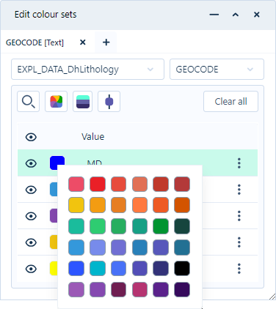This screenshot has width=276, height=309.
Task: Open the three-dot menu for MD row
Action: pyautogui.click(x=239, y=163)
